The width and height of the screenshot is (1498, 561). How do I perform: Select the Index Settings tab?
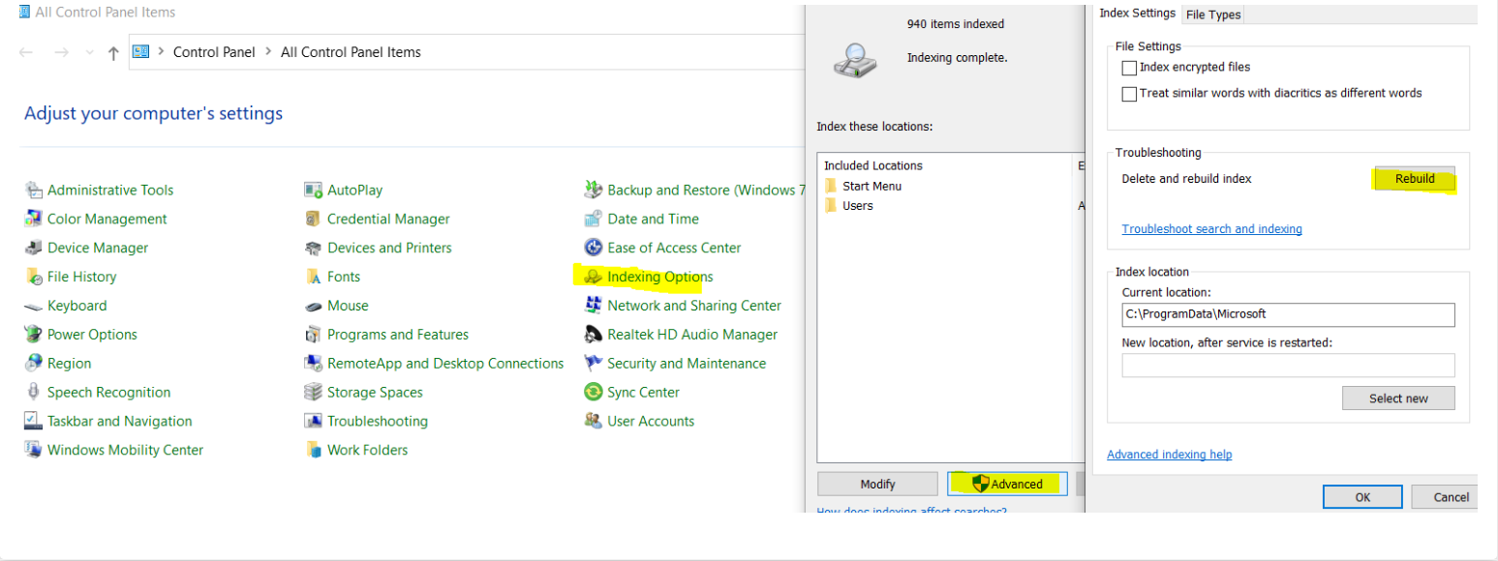tap(1138, 14)
